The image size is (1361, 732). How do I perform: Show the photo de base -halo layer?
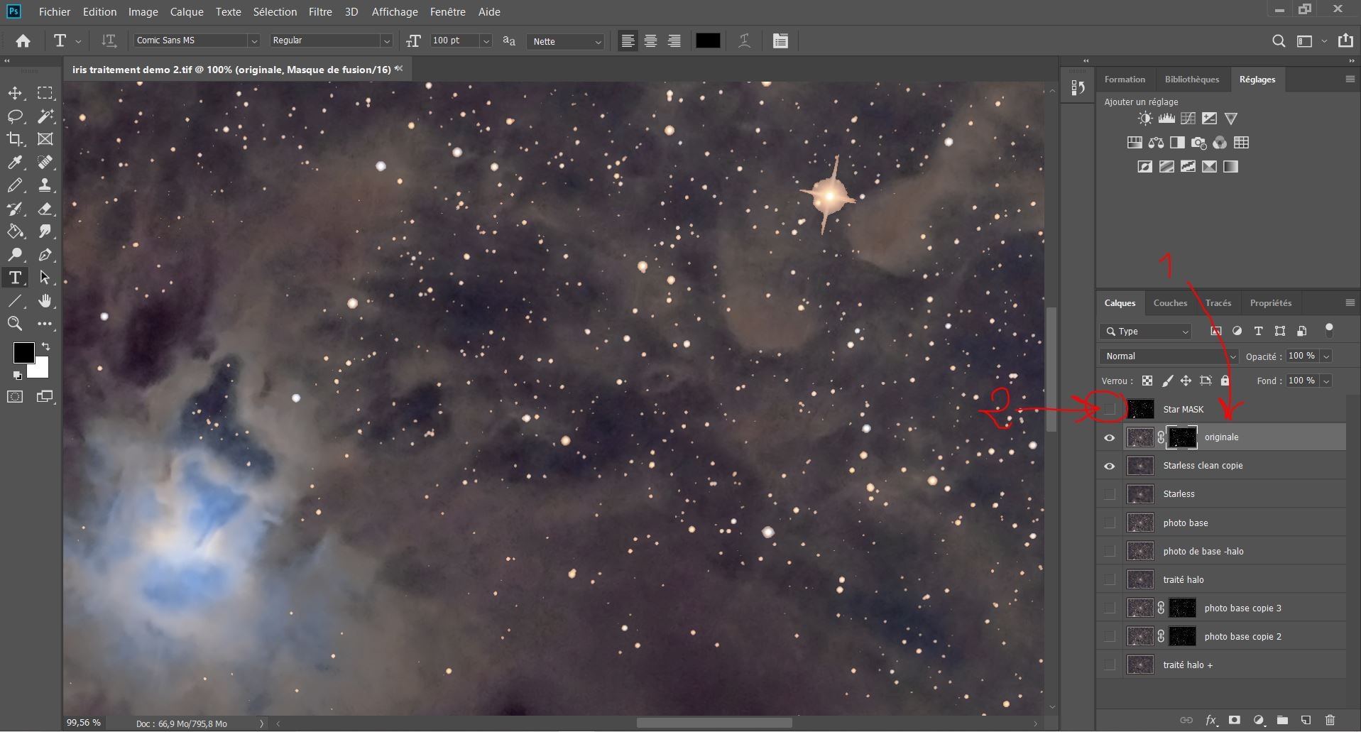pyautogui.click(x=1110, y=551)
